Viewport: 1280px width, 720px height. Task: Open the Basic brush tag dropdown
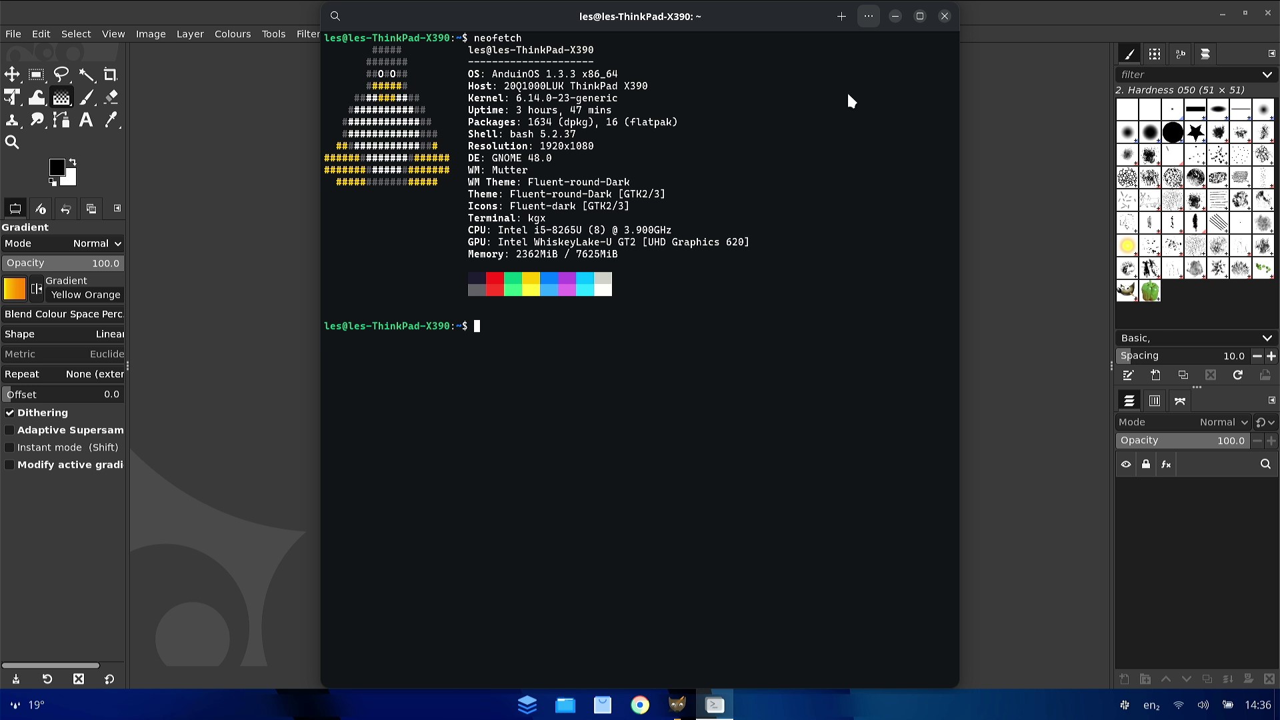point(1197,338)
